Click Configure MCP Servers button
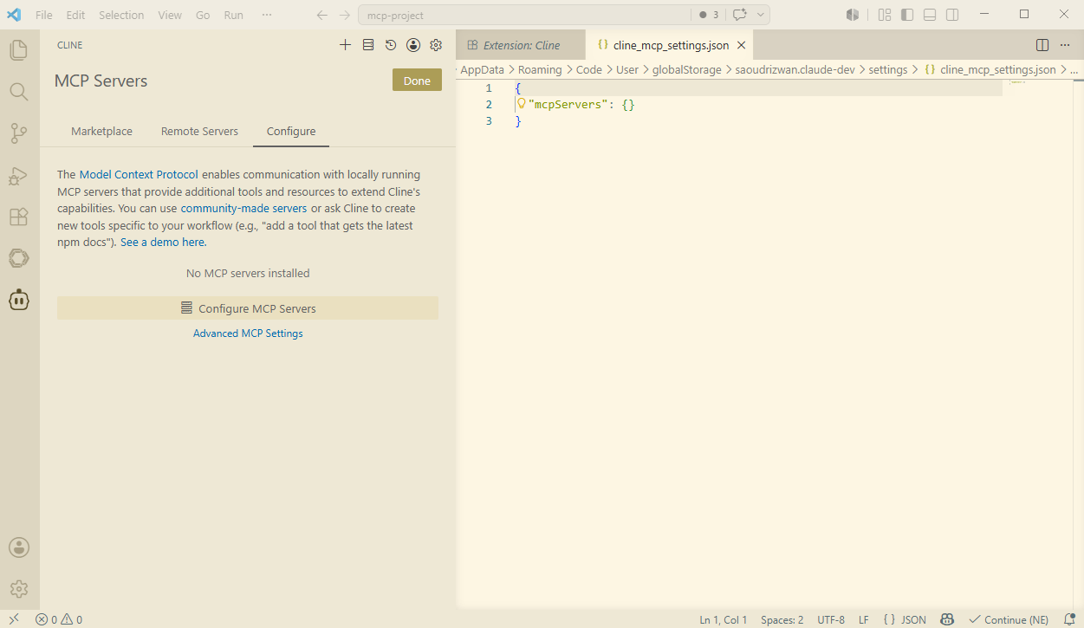The width and height of the screenshot is (1084, 628). [x=248, y=308]
